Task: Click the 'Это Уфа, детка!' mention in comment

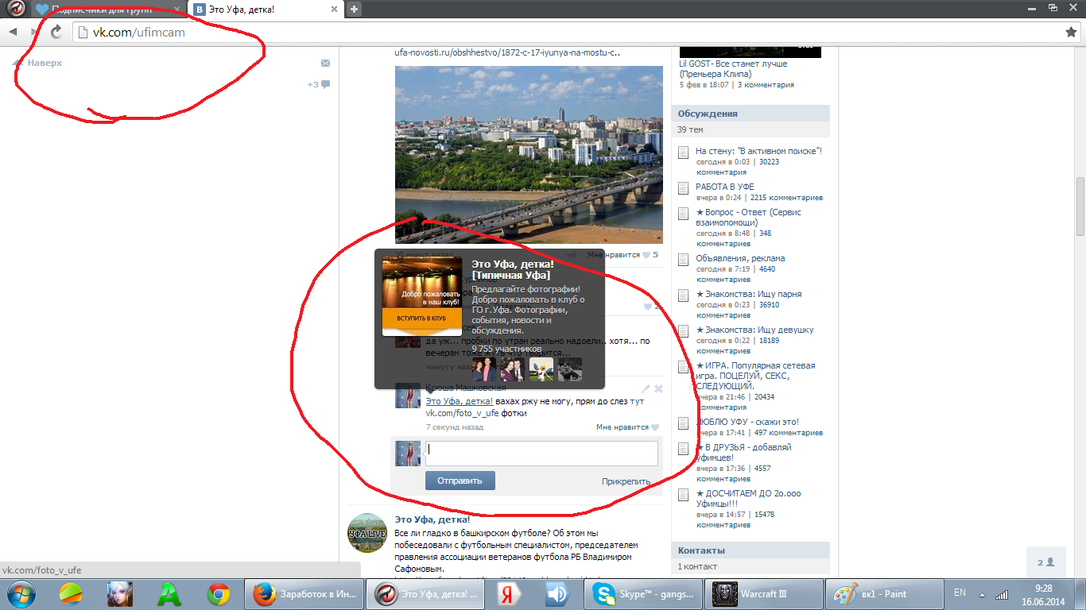Action: (x=459, y=401)
